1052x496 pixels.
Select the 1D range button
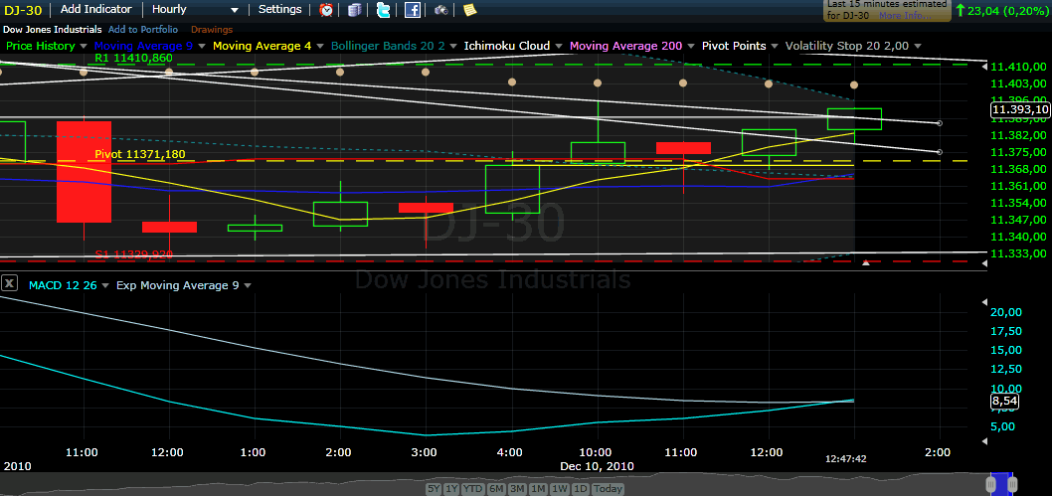pyautogui.click(x=580, y=489)
